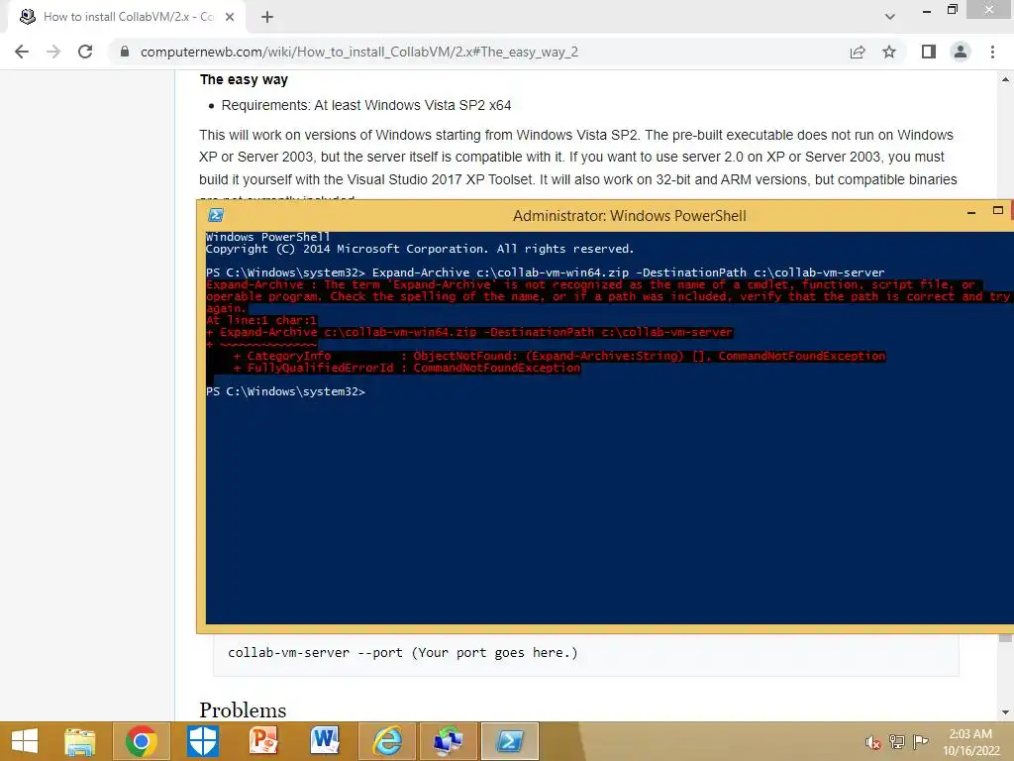Screen dimensions: 1014x761
Task: Restore down the Chrome browser window
Action: coord(952,9)
